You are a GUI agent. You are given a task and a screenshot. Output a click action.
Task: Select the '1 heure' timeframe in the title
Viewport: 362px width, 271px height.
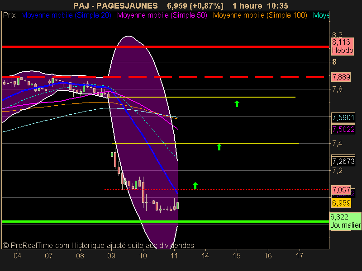tap(247, 6)
